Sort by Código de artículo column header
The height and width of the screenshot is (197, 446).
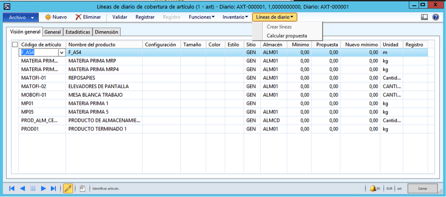tap(42, 45)
